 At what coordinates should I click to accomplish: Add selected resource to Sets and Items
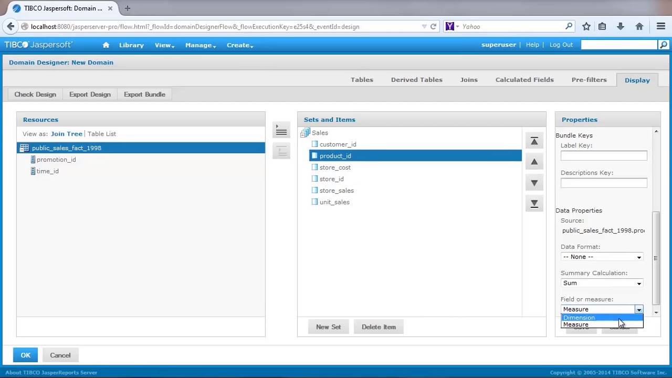pos(281,131)
